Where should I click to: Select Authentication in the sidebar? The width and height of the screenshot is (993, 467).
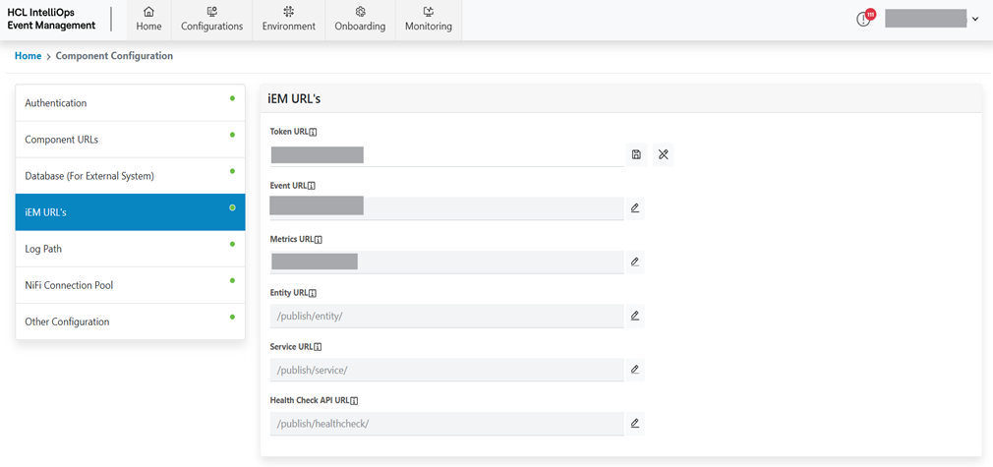(130, 103)
